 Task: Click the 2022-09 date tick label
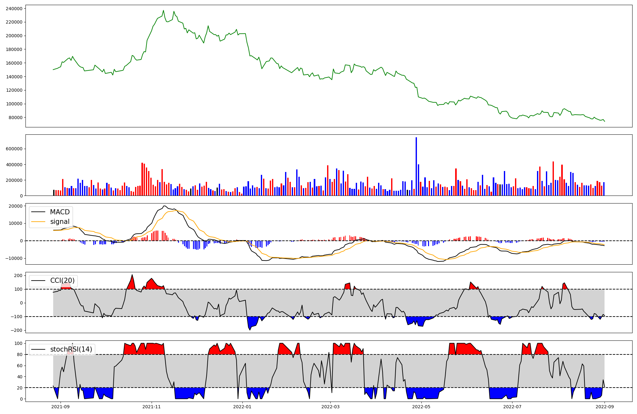tap(605, 406)
